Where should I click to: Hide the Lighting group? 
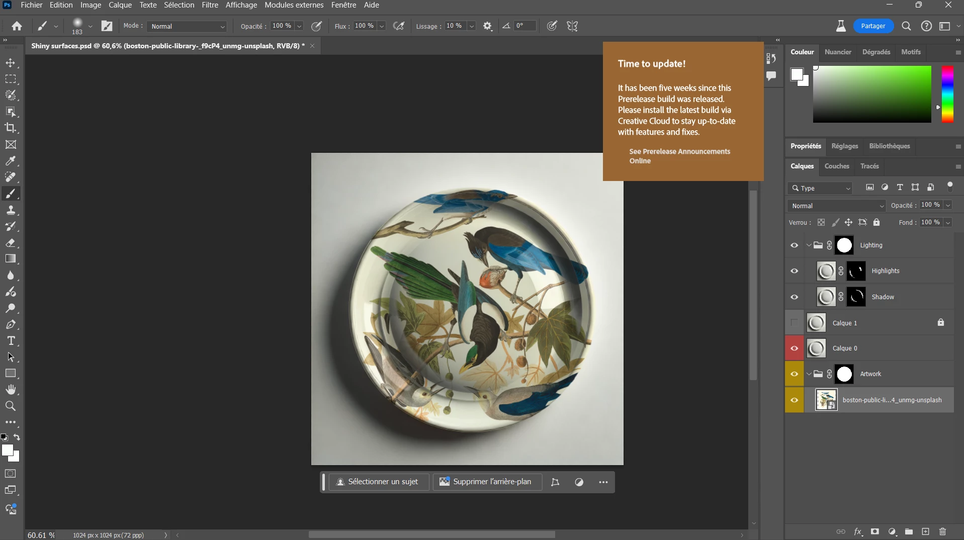[795, 245]
